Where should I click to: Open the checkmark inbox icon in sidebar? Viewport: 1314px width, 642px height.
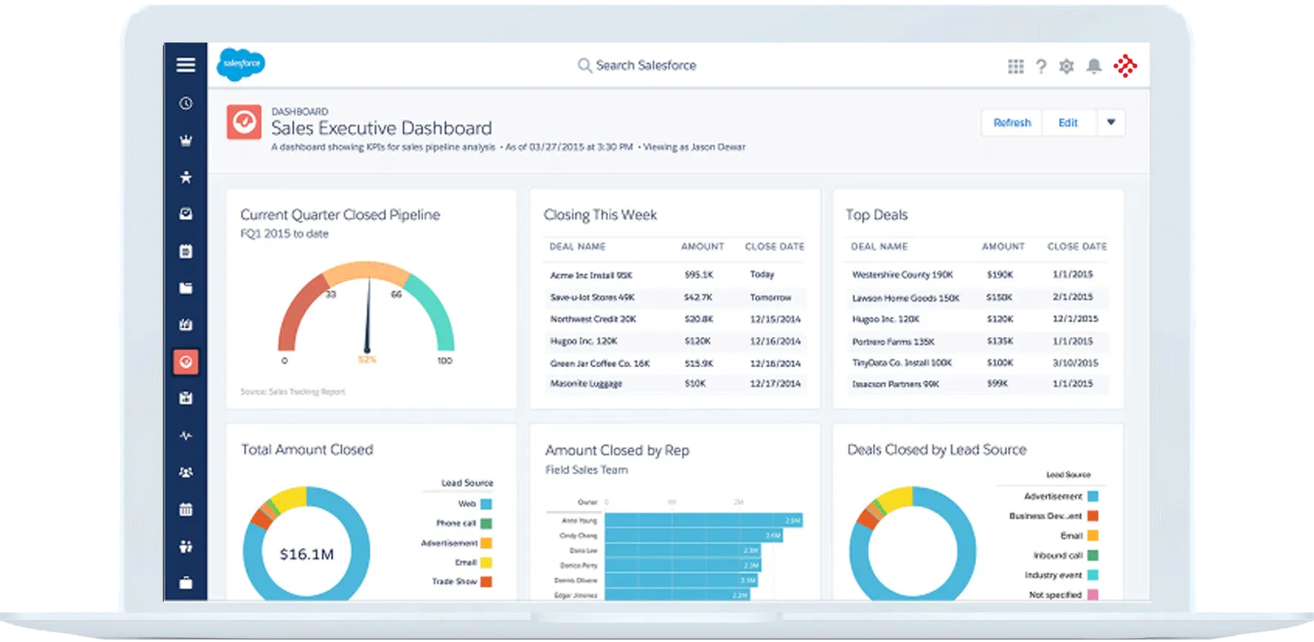coord(186,213)
